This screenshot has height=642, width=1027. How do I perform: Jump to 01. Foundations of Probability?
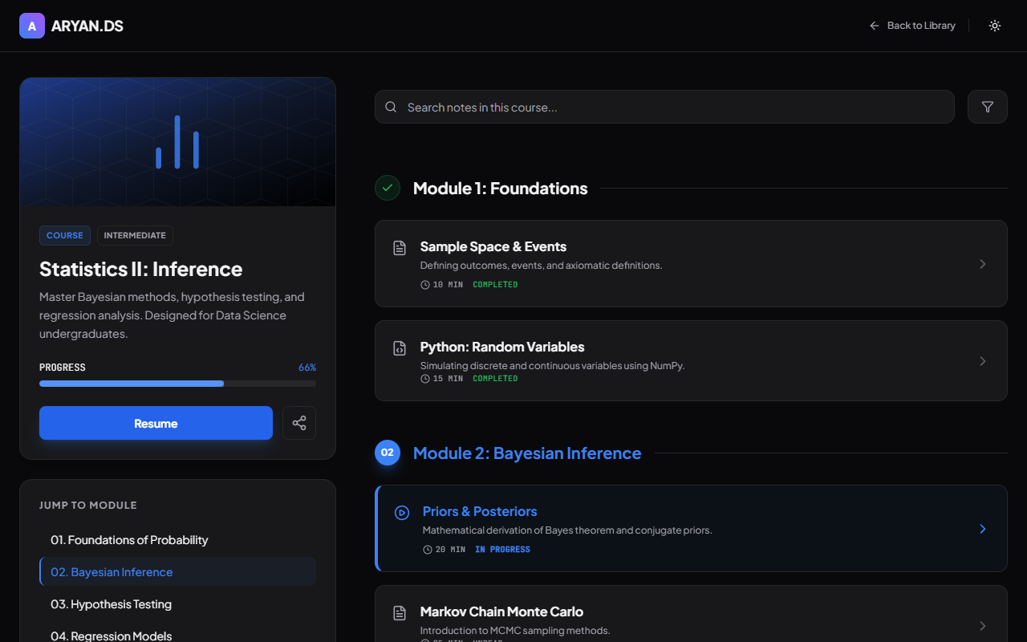129,540
